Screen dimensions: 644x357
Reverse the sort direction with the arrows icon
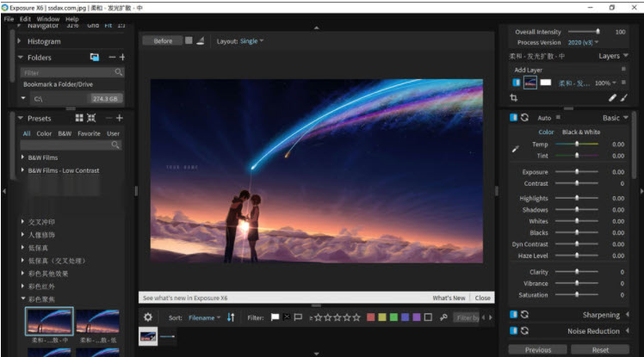(231, 317)
